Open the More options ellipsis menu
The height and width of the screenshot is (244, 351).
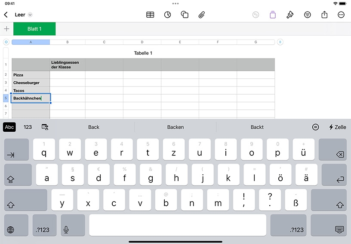[x=341, y=15]
